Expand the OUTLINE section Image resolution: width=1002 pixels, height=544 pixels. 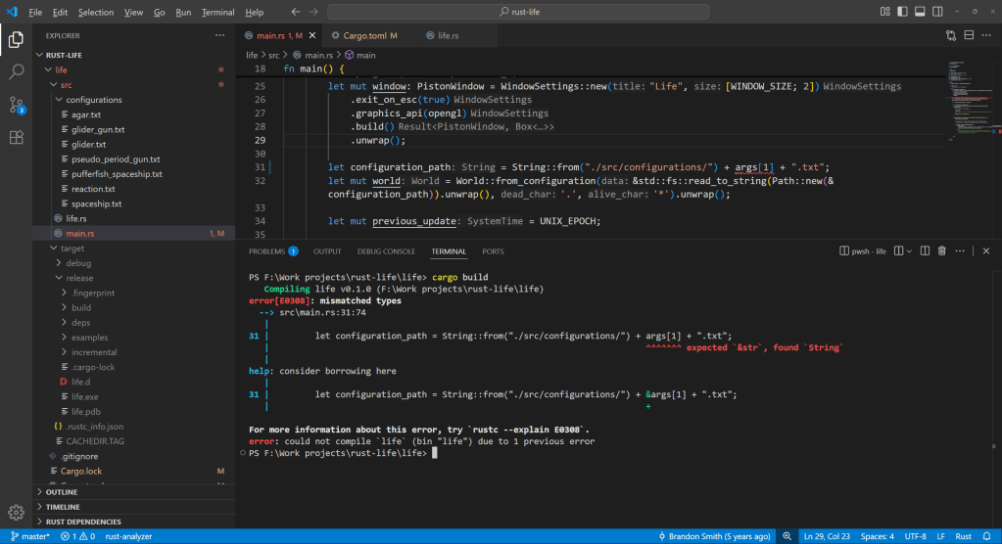tap(134, 492)
